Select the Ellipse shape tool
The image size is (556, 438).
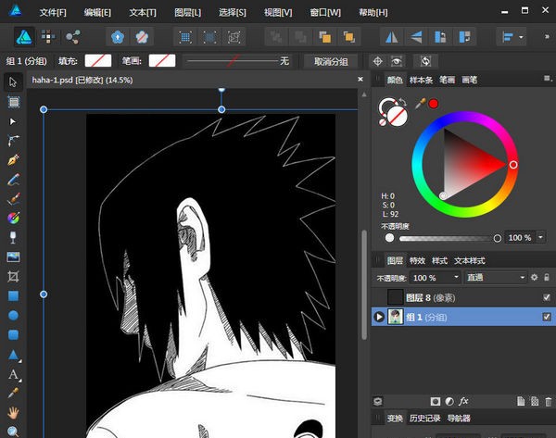(x=13, y=316)
